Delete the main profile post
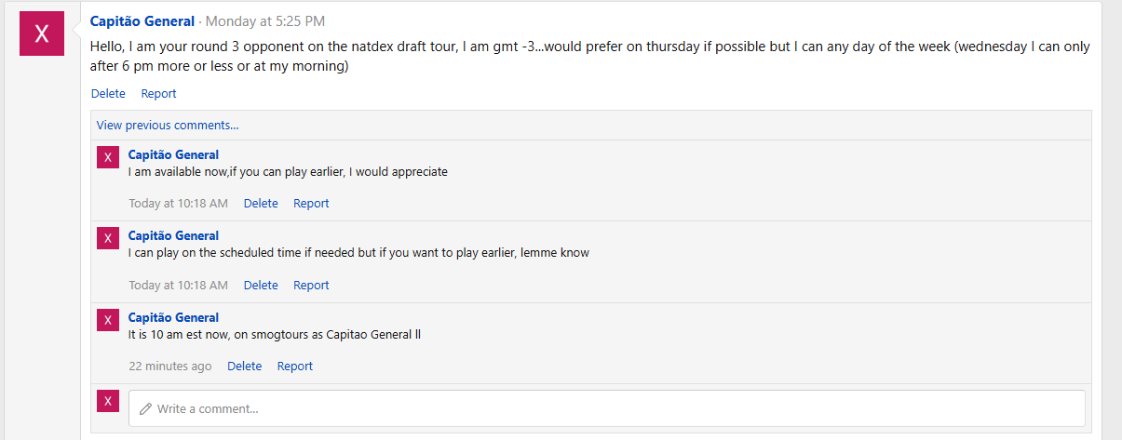Image resolution: width=1122 pixels, height=440 pixels. [108, 93]
